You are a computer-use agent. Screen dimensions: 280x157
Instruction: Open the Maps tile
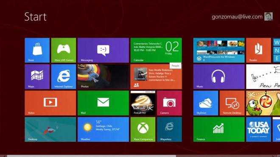tap(37, 77)
